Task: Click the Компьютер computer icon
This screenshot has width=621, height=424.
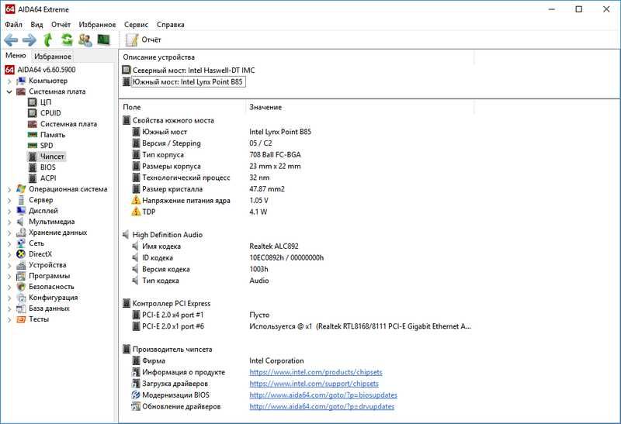Action: point(21,81)
